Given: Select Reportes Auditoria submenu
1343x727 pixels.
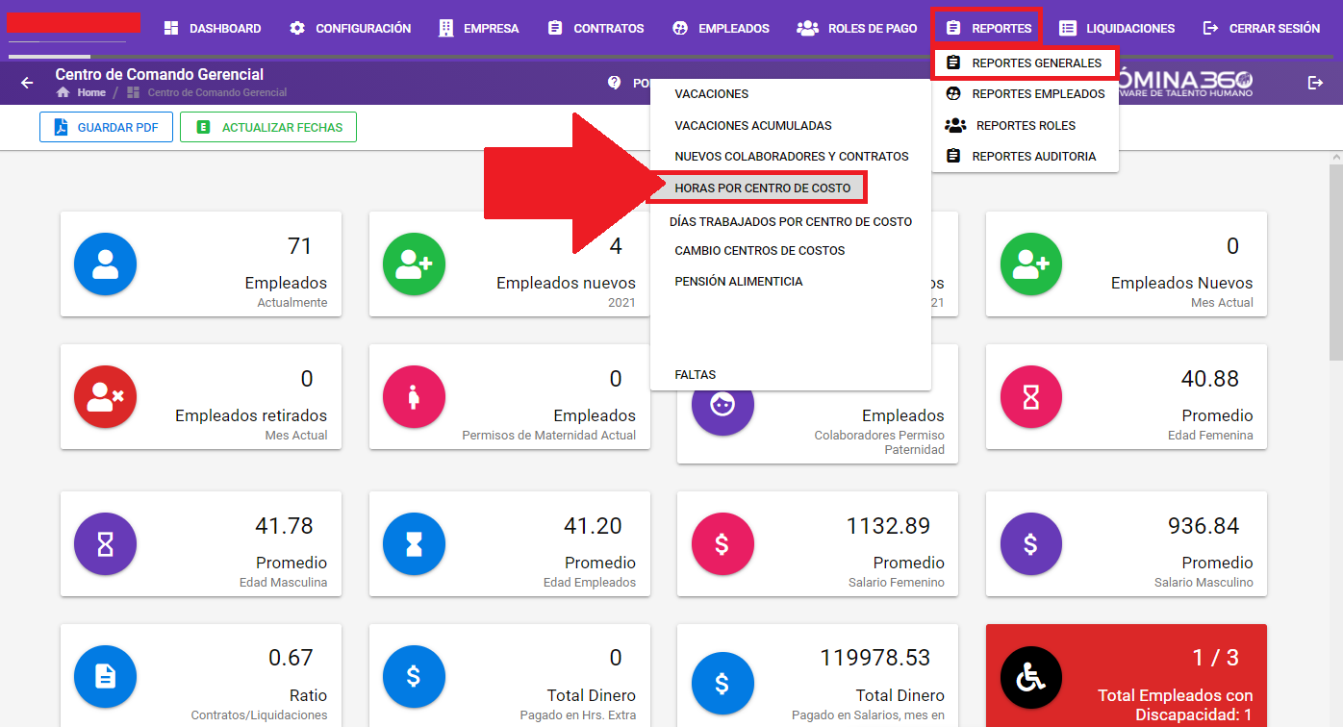Looking at the screenshot, I should pyautogui.click(x=1025, y=156).
